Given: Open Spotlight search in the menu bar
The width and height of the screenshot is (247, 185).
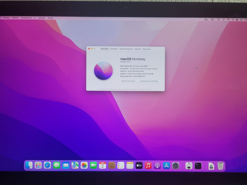Looking at the screenshot, I should (x=233, y=20).
